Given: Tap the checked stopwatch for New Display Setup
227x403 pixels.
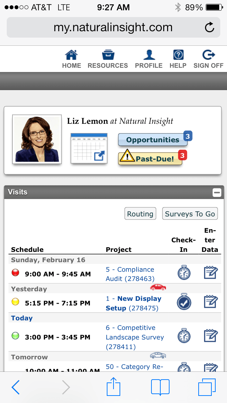Looking at the screenshot, I should (x=184, y=302).
